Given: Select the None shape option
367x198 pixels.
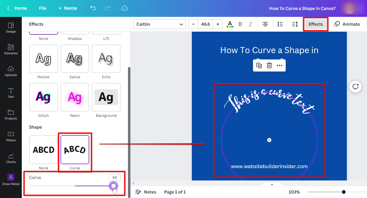Looking at the screenshot, I should pos(44,150).
